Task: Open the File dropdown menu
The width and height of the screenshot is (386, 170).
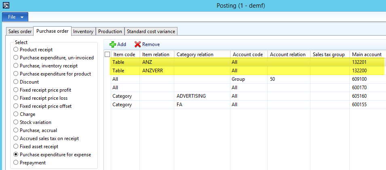Action: click(x=15, y=17)
